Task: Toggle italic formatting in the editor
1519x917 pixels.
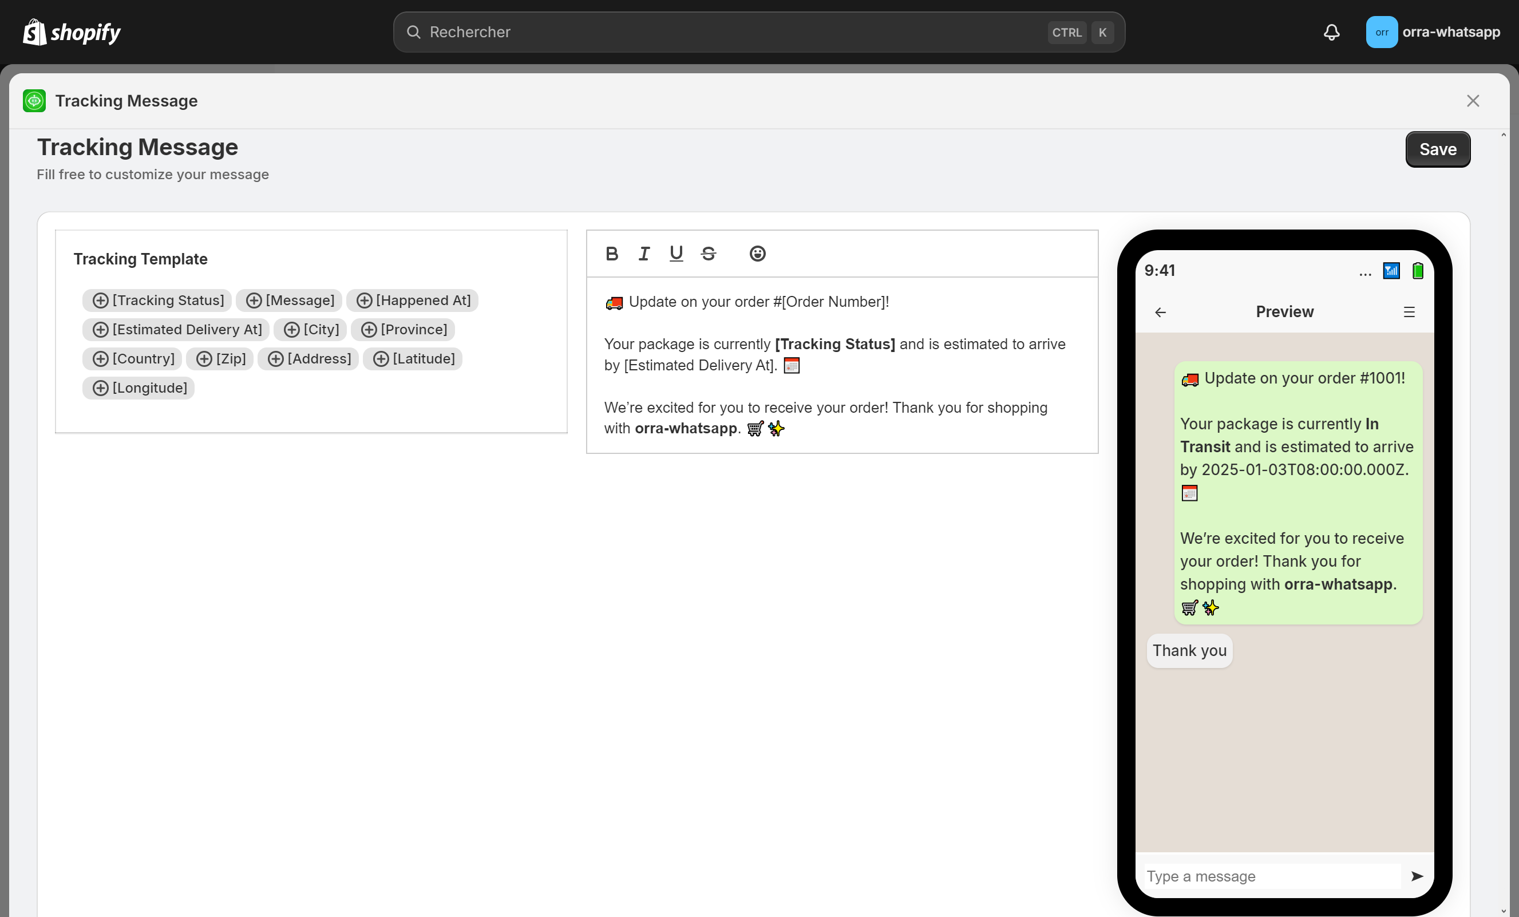Action: coord(644,254)
